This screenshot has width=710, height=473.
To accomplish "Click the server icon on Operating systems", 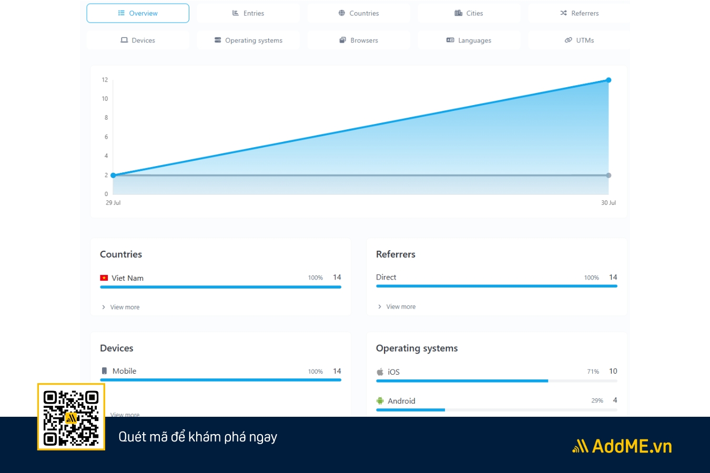I will coord(218,40).
